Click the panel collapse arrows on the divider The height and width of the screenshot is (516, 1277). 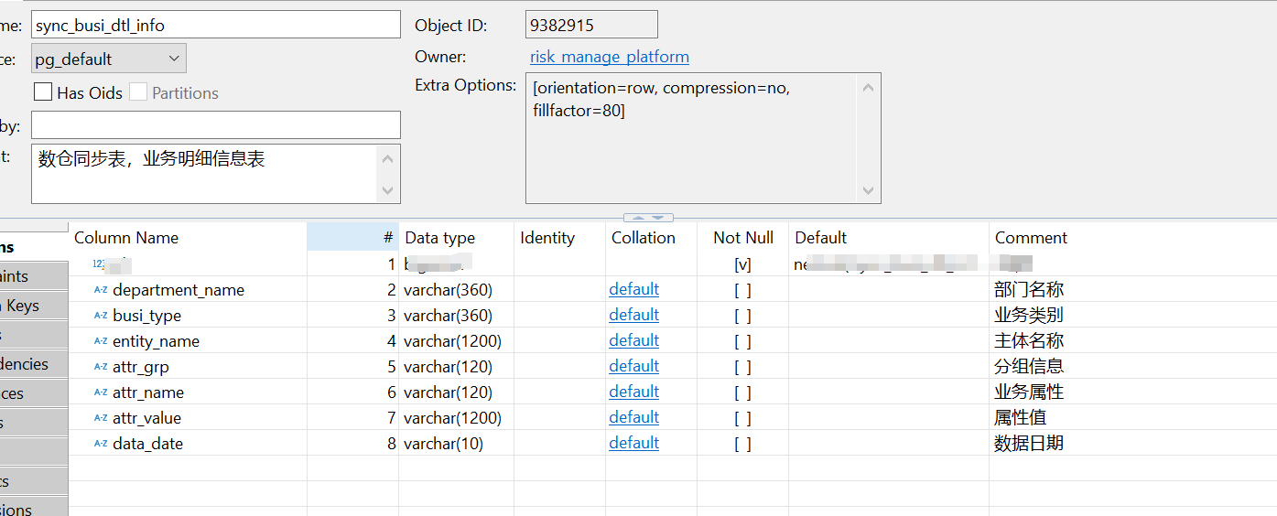tap(648, 218)
